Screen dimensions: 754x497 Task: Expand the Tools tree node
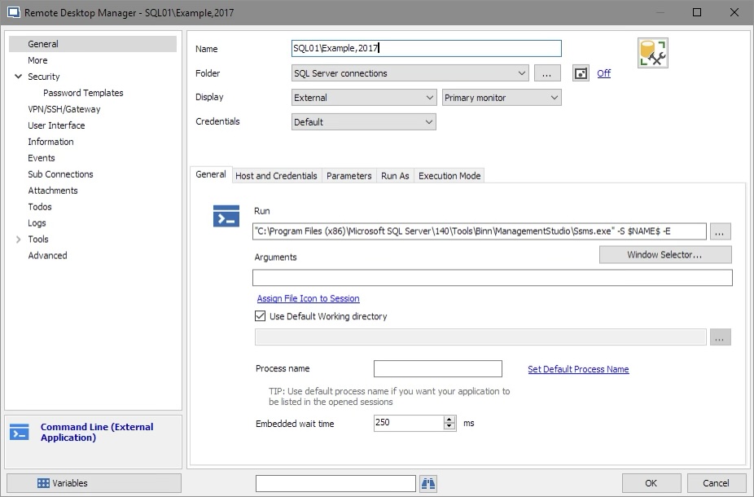coord(18,239)
